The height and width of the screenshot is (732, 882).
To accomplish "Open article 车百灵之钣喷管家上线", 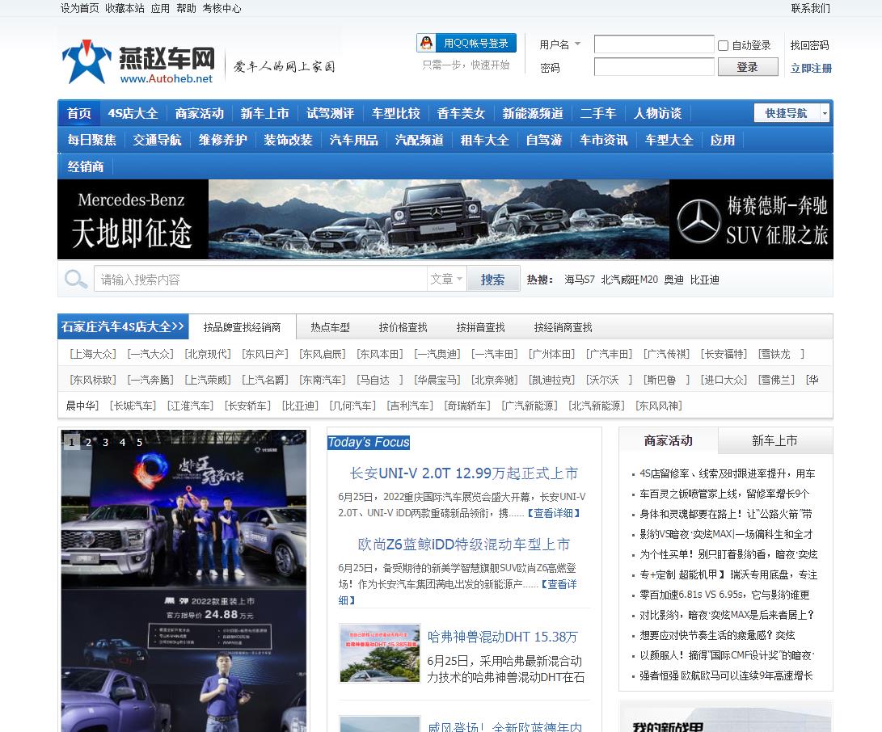I will pos(724,494).
